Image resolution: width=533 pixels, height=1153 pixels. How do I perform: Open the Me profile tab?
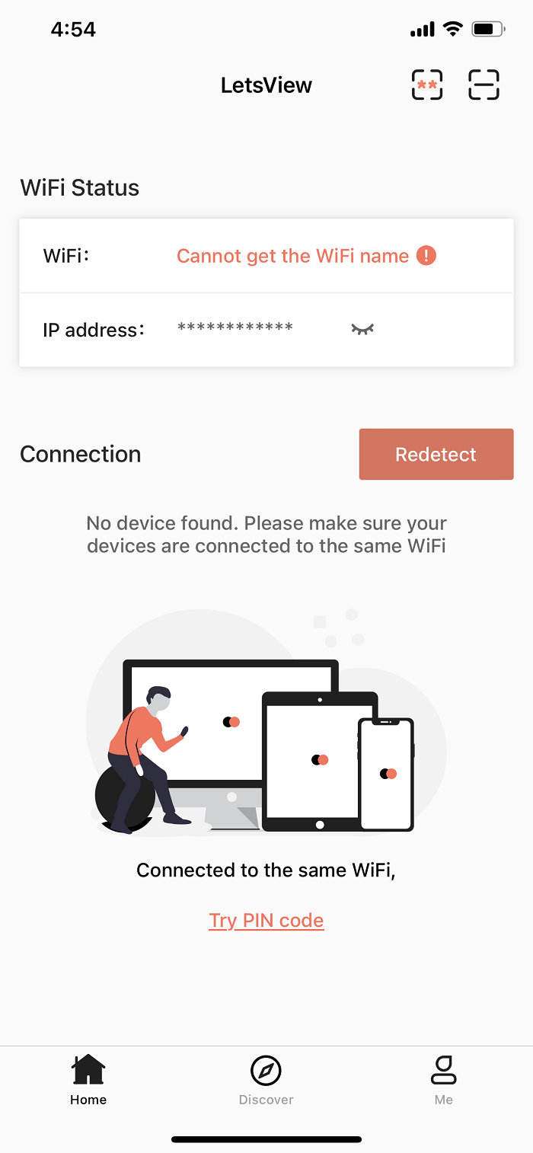pos(443,1080)
